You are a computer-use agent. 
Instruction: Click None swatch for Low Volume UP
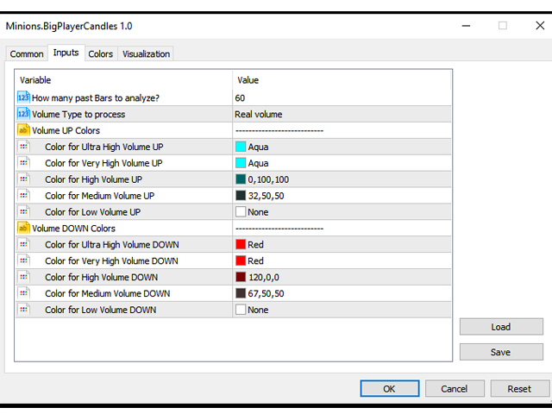tap(241, 212)
